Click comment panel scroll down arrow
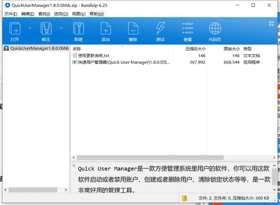This screenshot has width=280, height=205. click(x=274, y=190)
